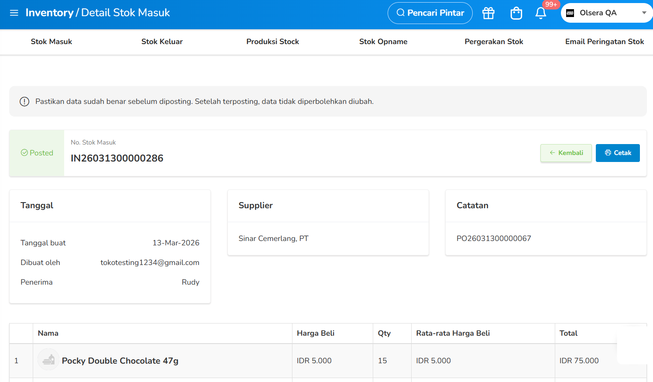Open the gift rewards icon
The image size is (653, 382).
point(488,13)
